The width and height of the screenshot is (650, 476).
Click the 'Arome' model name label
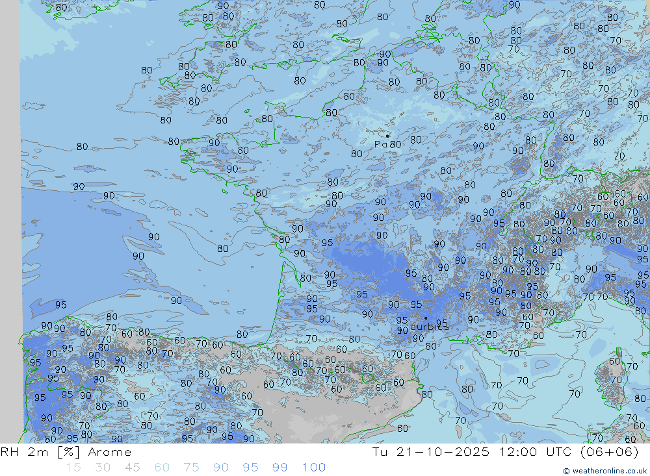[109, 452]
